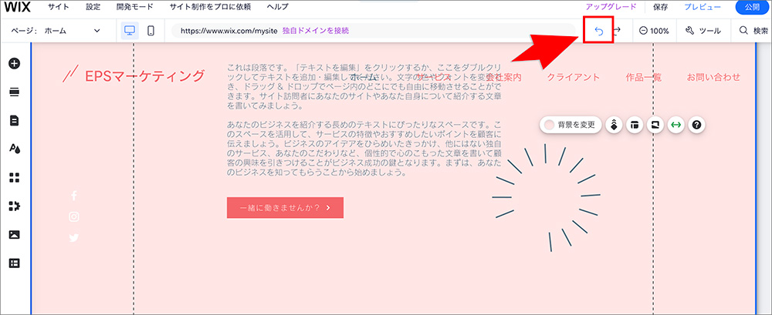Click the Facebook social icon
Viewport: 772px width, 315px height.
pyautogui.click(x=74, y=196)
